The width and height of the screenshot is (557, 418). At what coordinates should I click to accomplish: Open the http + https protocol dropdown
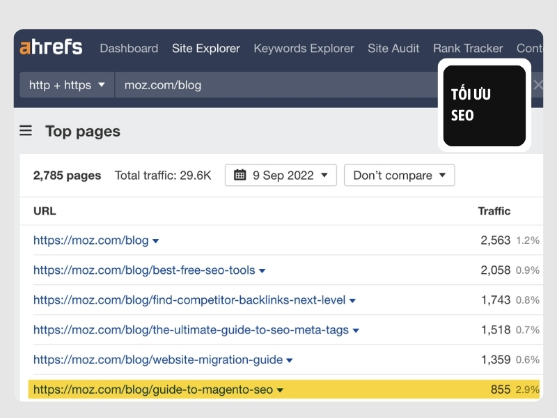click(x=67, y=85)
